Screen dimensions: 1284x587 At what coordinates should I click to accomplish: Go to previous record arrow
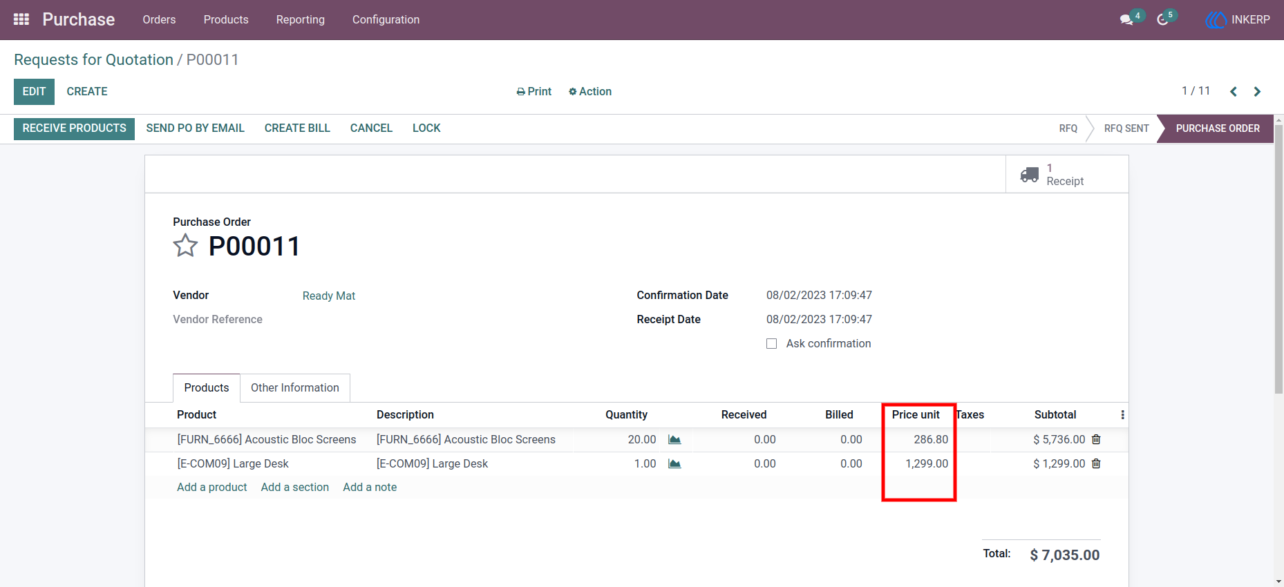1234,91
